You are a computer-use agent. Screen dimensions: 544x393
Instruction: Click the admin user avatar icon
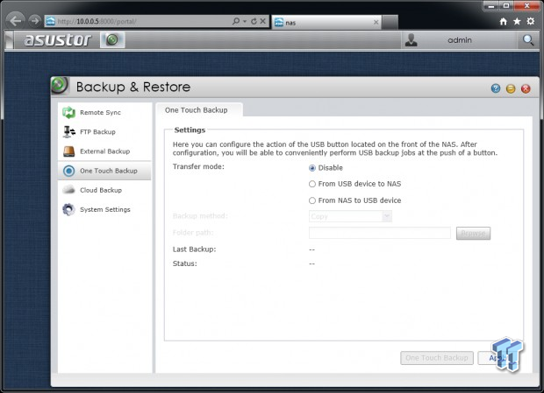point(412,39)
